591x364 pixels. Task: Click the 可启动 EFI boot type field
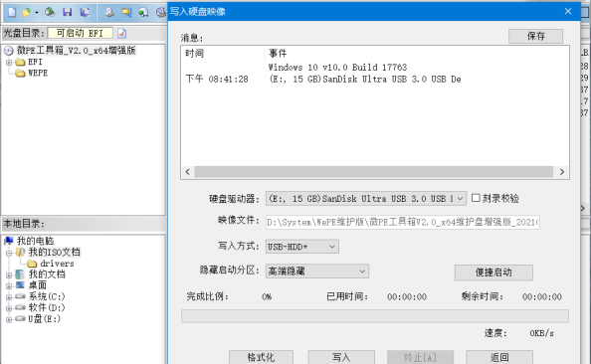tap(80, 33)
